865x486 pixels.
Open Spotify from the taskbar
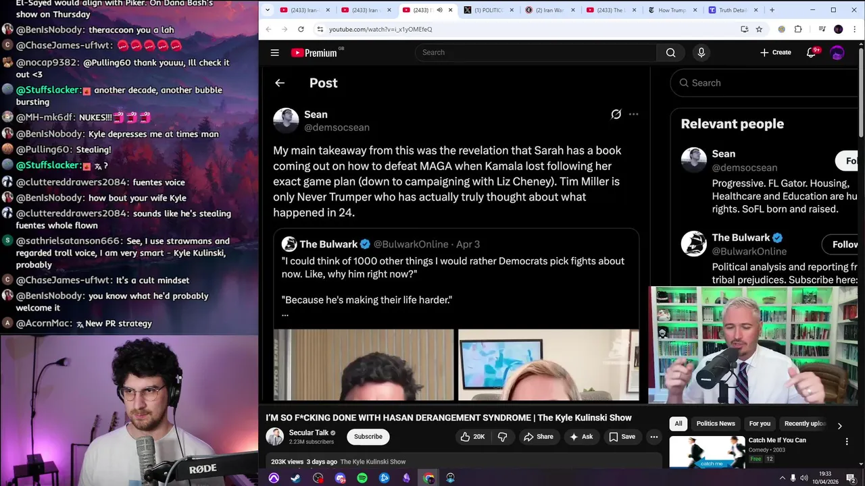point(362,478)
